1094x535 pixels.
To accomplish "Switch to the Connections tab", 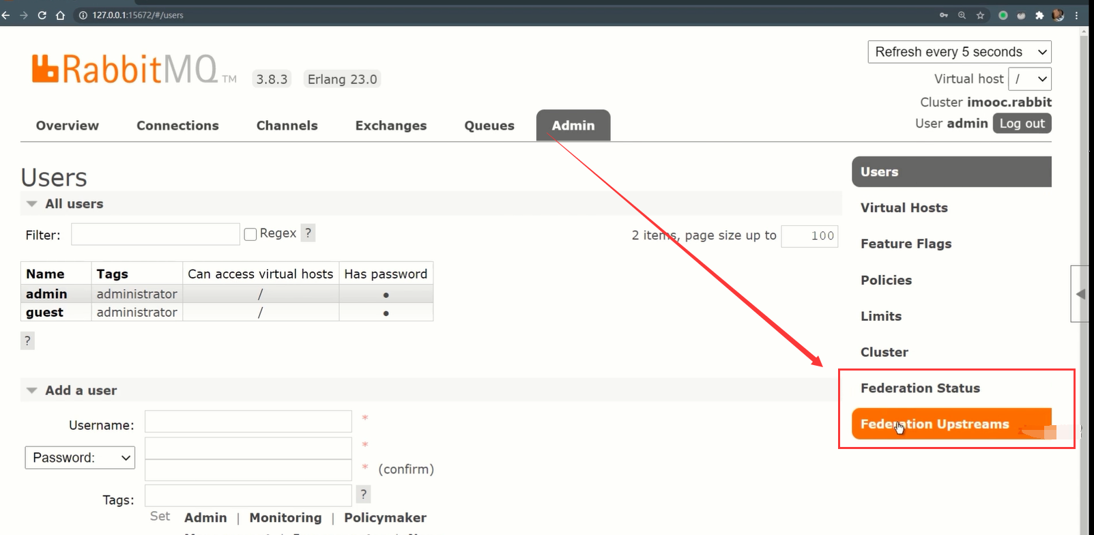I will pyautogui.click(x=177, y=126).
